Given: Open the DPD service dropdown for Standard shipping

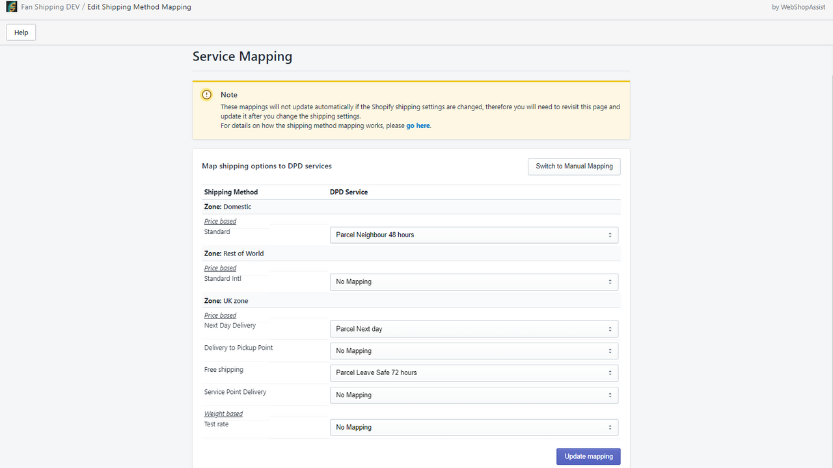Looking at the screenshot, I should click(x=474, y=235).
